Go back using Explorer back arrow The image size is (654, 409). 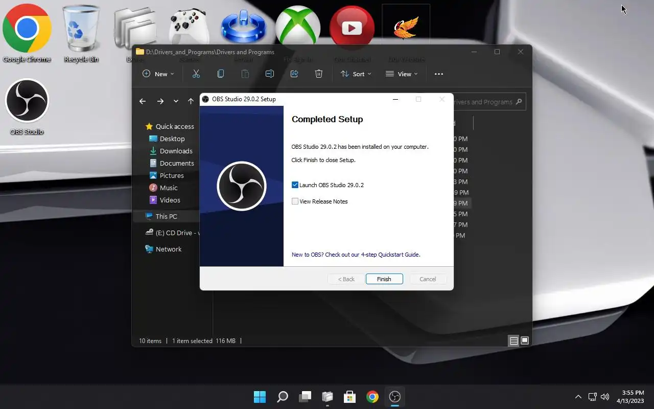point(143,101)
